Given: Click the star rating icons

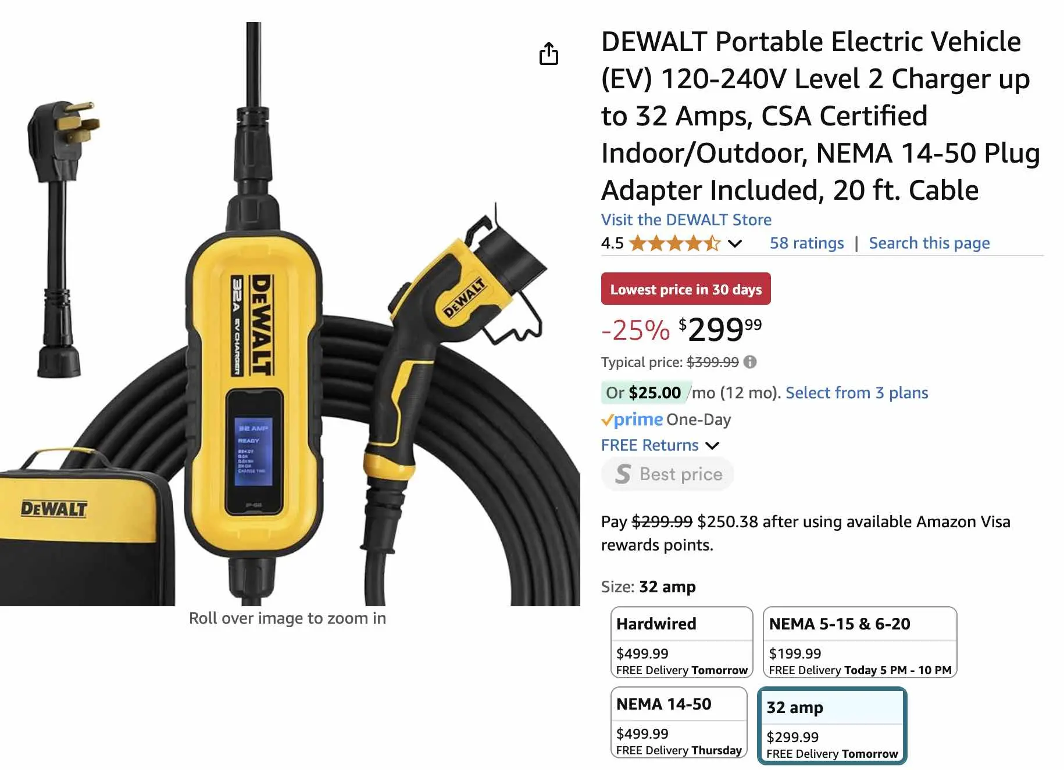Looking at the screenshot, I should (674, 243).
